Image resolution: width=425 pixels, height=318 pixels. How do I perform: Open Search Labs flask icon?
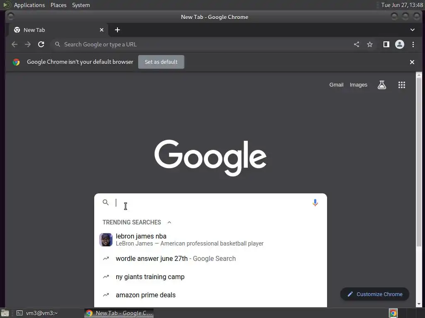382,85
